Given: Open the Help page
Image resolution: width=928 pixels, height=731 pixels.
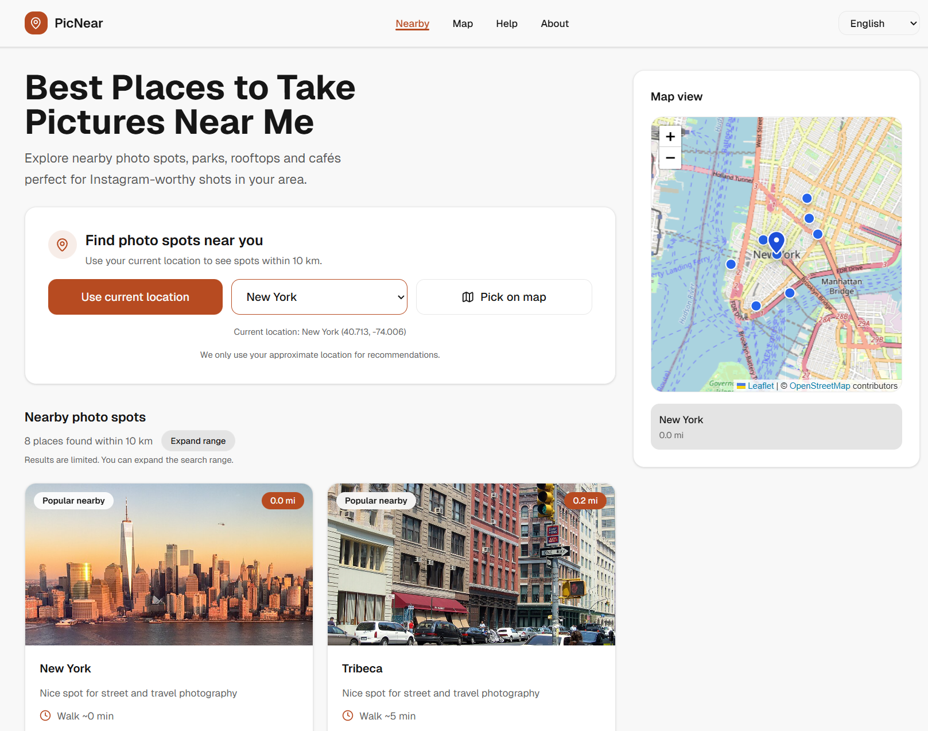Looking at the screenshot, I should 507,24.
